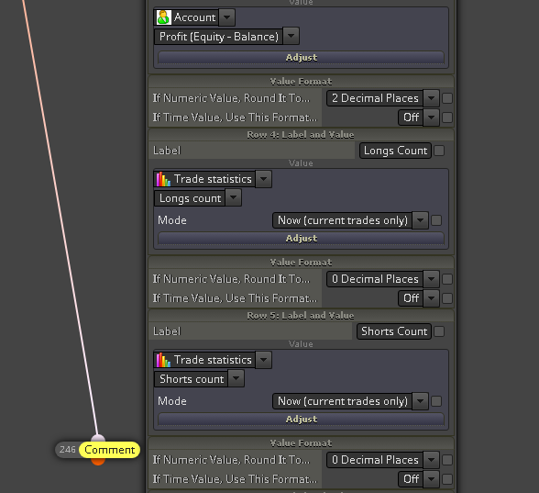Click the Account user icon
Viewport: 539px width, 493px height.
[x=163, y=17]
